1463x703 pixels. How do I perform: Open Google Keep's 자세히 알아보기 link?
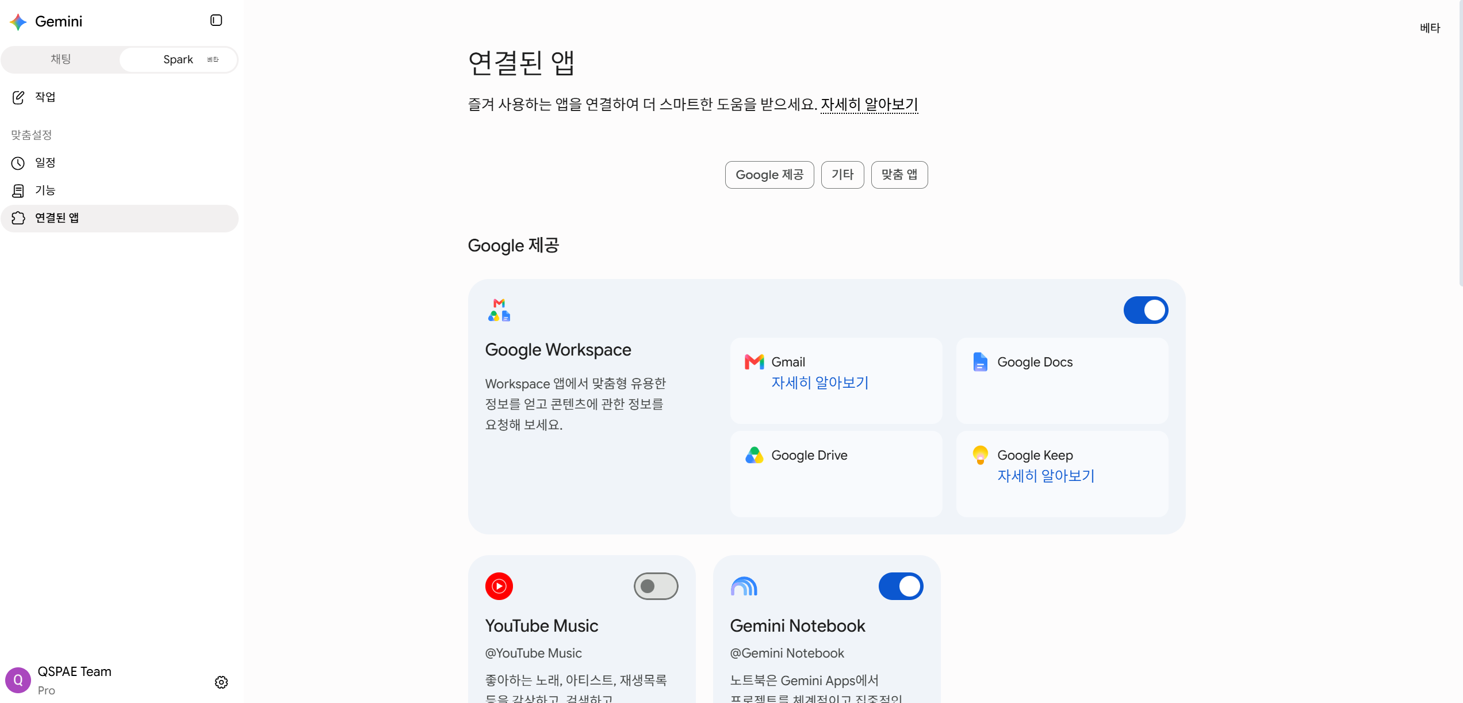1046,476
